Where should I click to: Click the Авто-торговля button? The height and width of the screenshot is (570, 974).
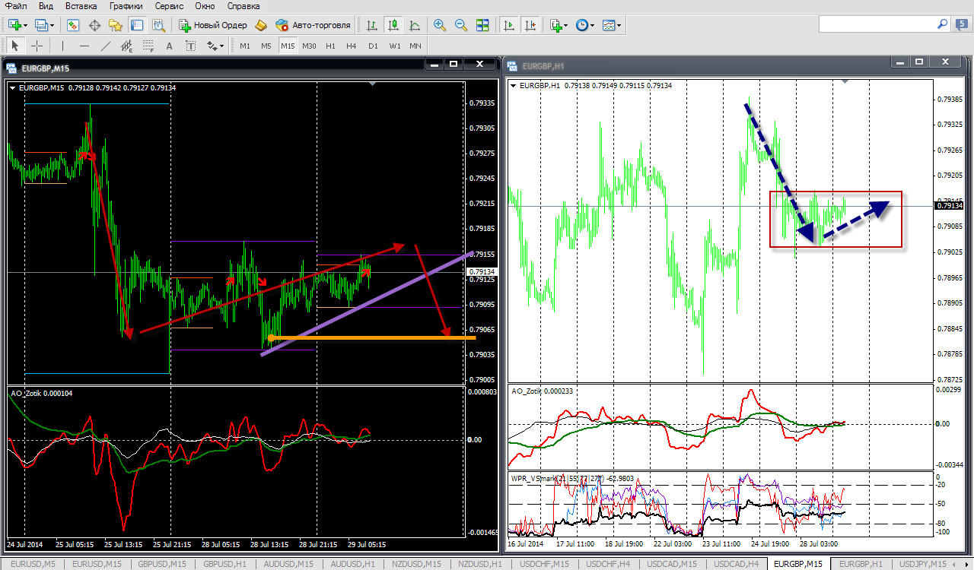(314, 25)
